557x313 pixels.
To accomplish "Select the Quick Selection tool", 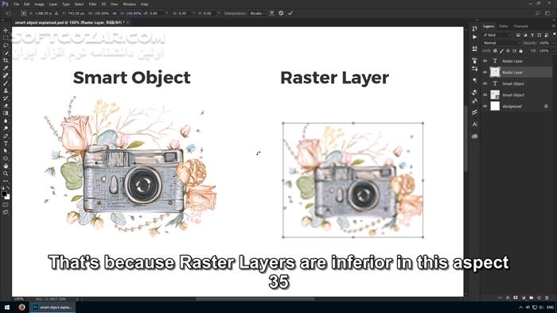I will [6, 53].
